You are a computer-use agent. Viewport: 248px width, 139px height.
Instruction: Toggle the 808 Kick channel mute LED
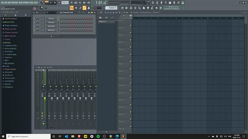pos(34,19)
